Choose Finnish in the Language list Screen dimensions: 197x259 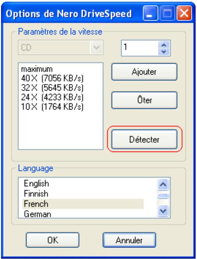(x=83, y=194)
